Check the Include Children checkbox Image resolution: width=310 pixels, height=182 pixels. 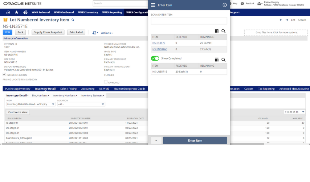(4, 75)
